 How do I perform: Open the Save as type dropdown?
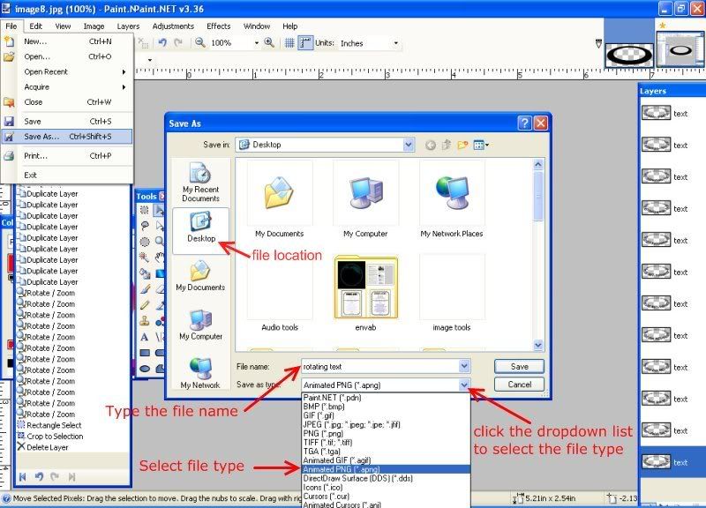(463, 385)
